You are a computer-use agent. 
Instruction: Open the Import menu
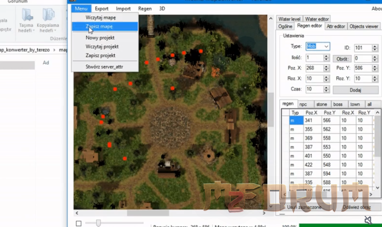point(123,9)
